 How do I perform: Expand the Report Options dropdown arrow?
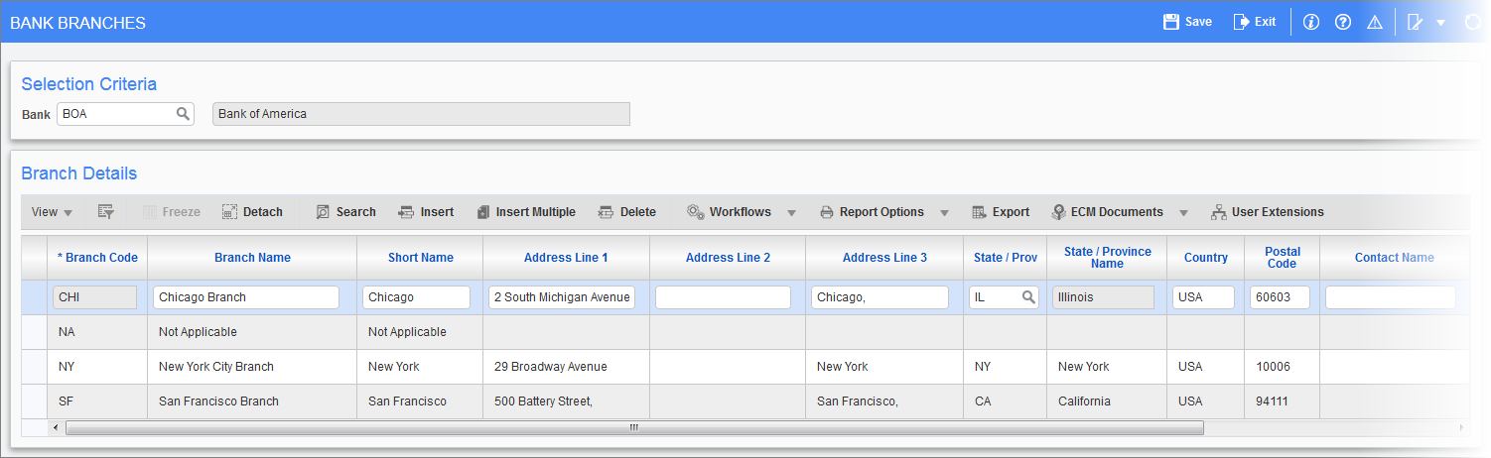click(x=944, y=213)
